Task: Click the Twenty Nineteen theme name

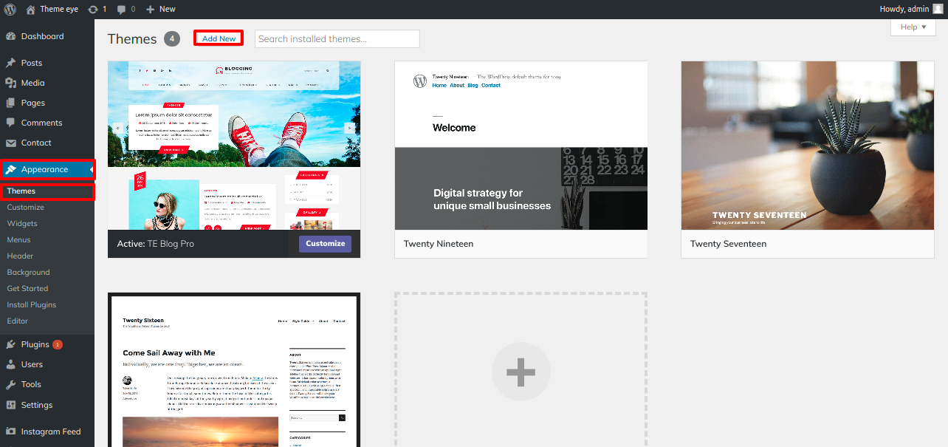Action: [439, 244]
